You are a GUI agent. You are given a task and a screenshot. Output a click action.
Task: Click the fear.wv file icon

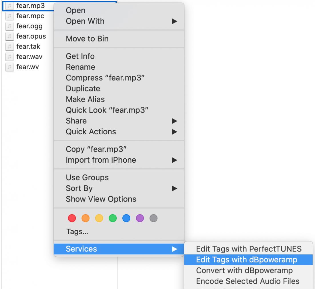point(10,67)
